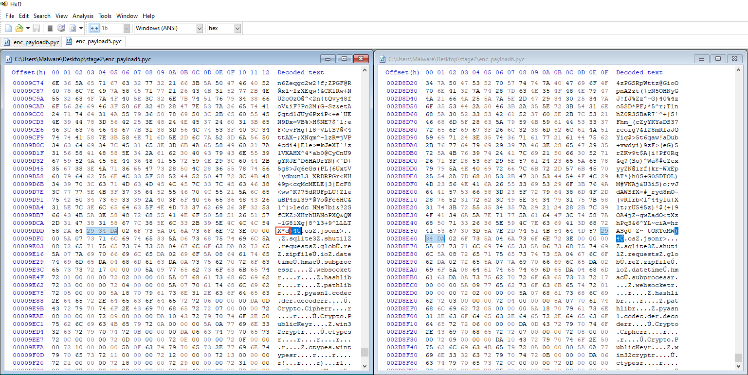
Task: Click highlighted bytes '29 34 DA' in left pane
Action: click(x=102, y=231)
